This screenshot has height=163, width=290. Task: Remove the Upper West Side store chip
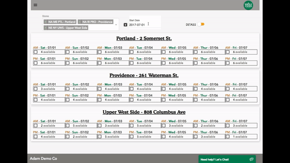click(46, 28)
